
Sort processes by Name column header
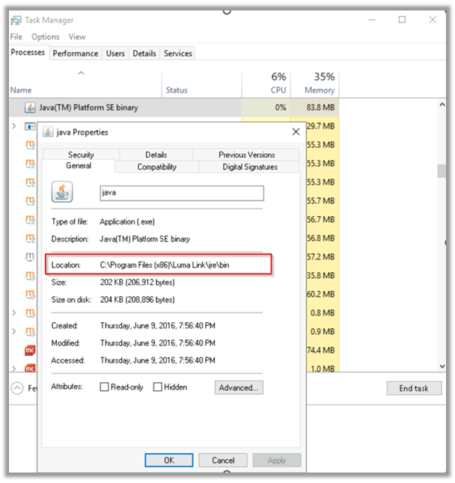[85, 84]
